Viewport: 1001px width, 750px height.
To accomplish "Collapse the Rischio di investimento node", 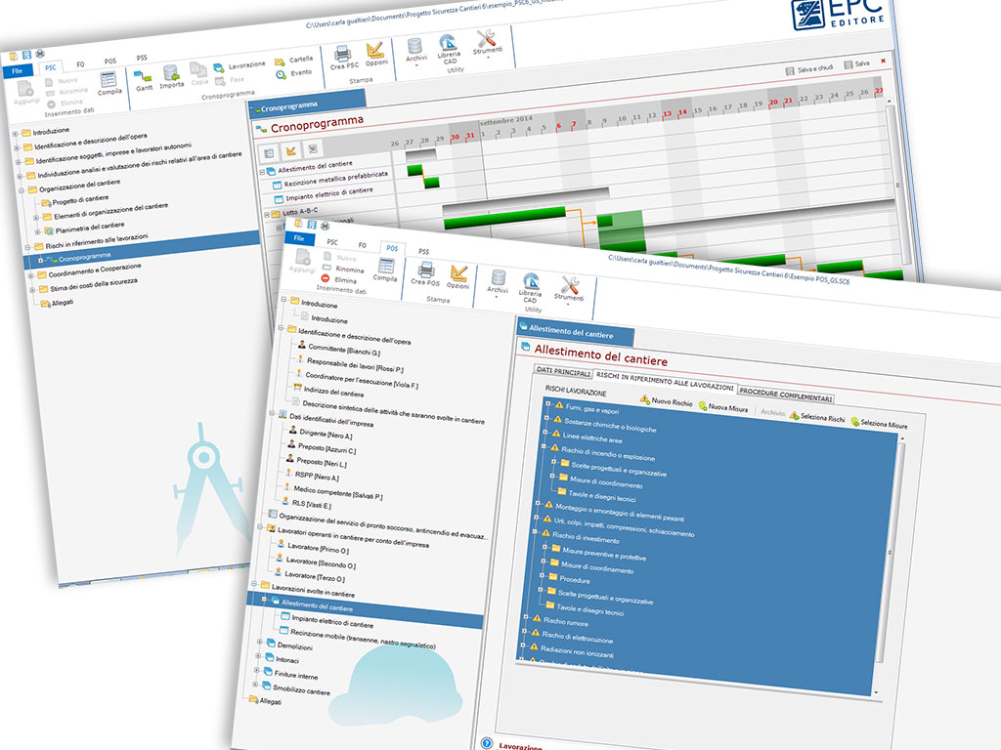I will pos(534,533).
